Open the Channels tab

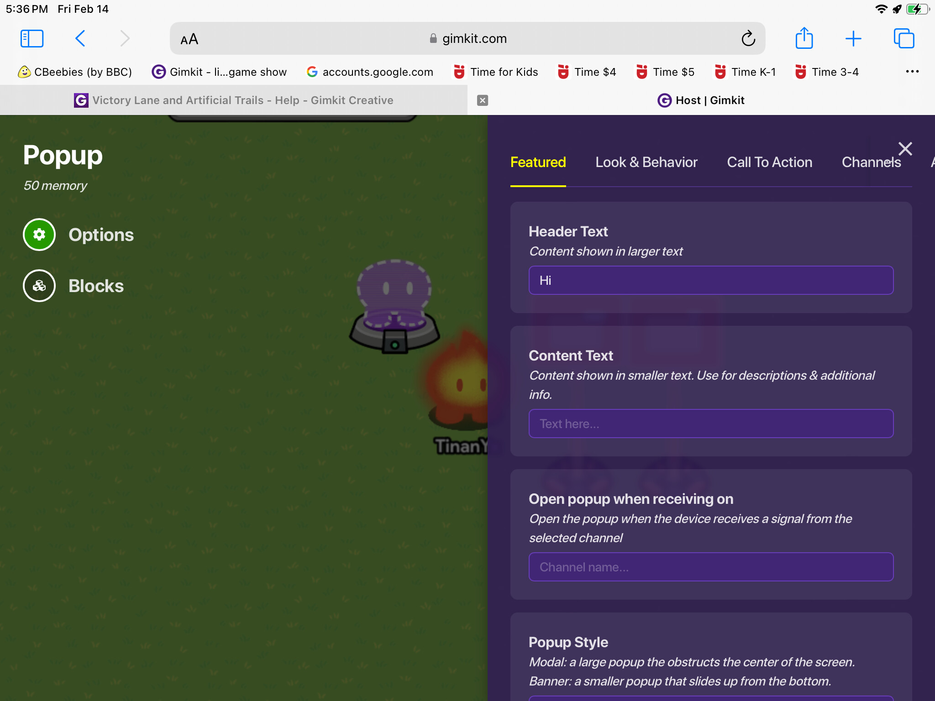[x=871, y=162]
